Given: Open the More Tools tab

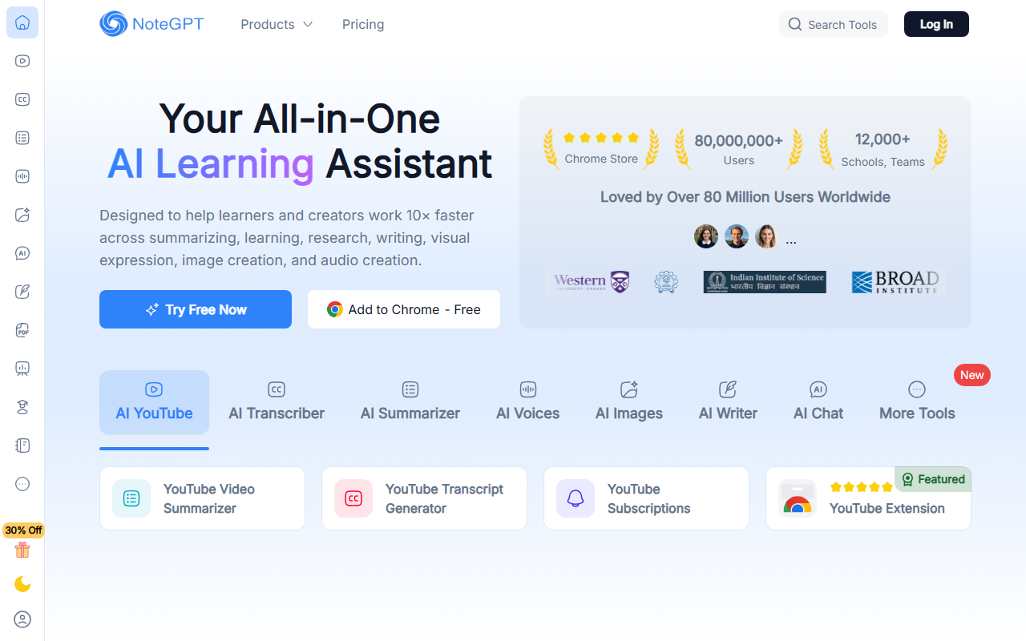Looking at the screenshot, I should (917, 402).
